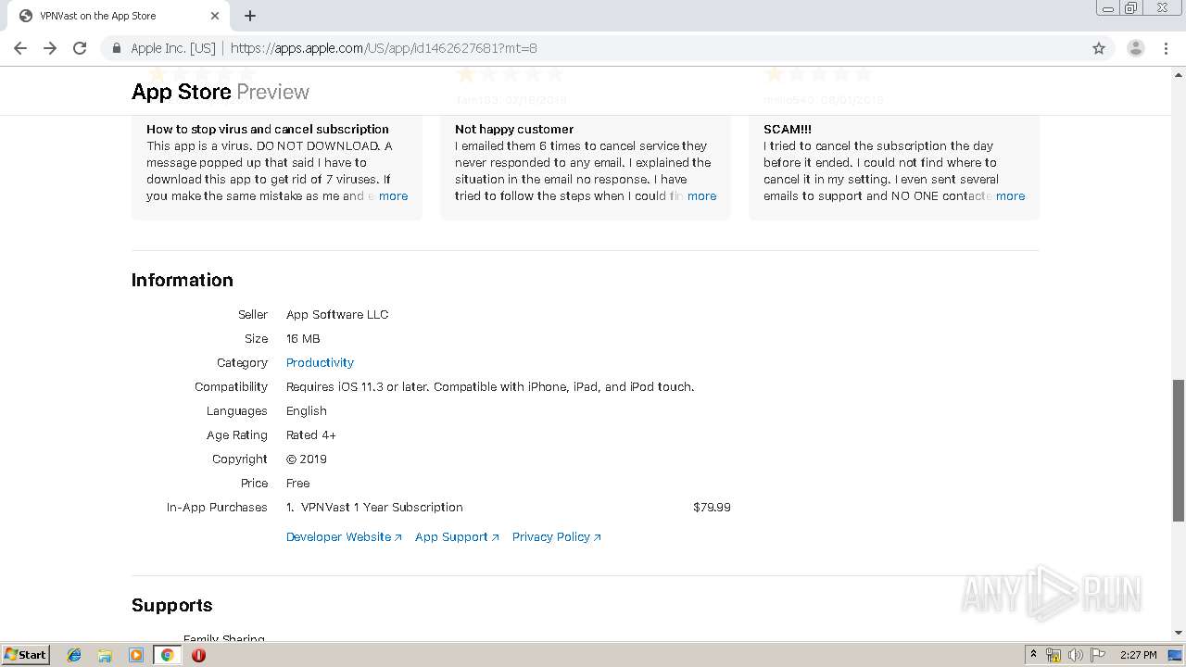Select the $79.99 in-app purchase price
Image resolution: width=1186 pixels, height=667 pixels.
click(712, 507)
